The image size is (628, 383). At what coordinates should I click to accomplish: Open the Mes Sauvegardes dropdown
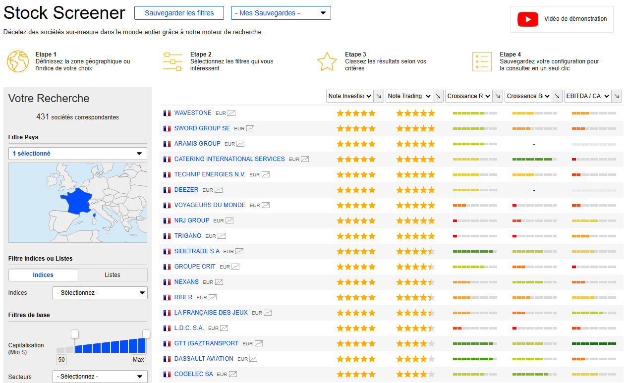(x=281, y=13)
